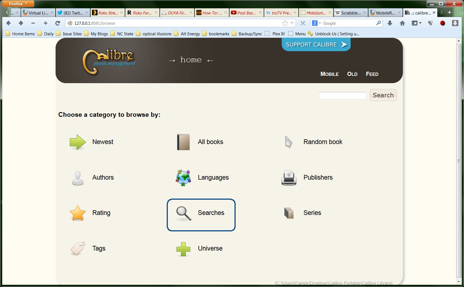Open the NC State bookmarks folder

pyautogui.click(x=122, y=34)
